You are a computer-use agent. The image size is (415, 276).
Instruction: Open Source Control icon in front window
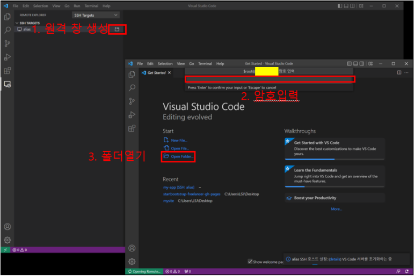(132, 101)
